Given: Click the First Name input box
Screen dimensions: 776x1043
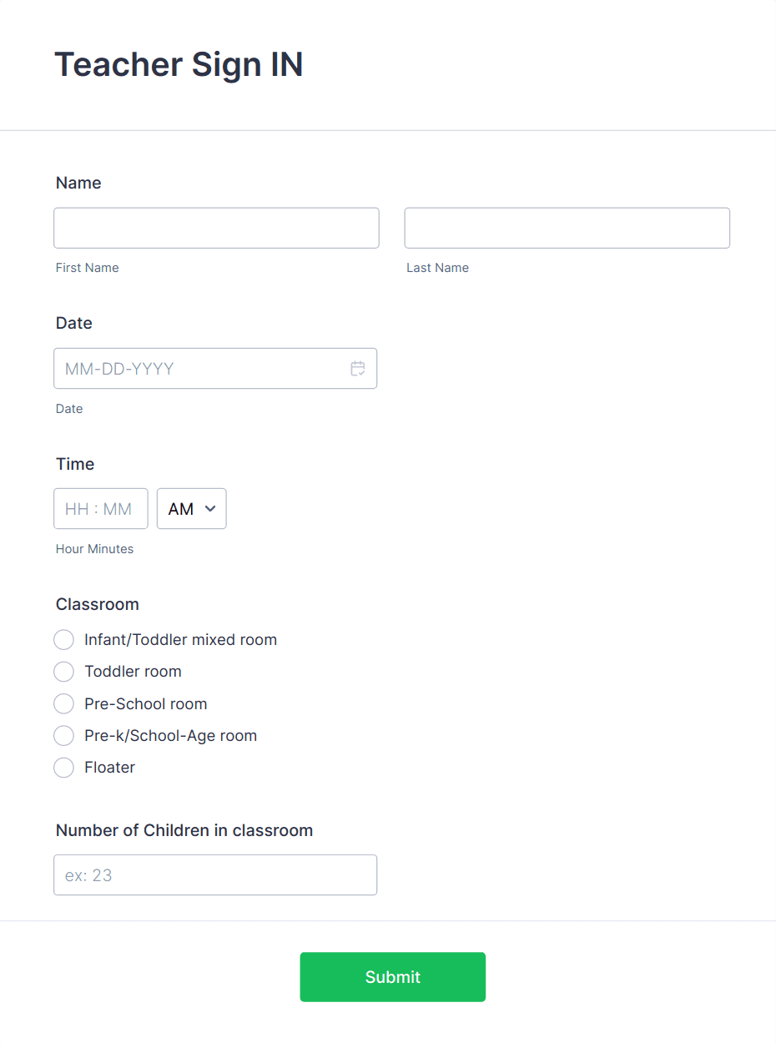Looking at the screenshot, I should point(216,228).
